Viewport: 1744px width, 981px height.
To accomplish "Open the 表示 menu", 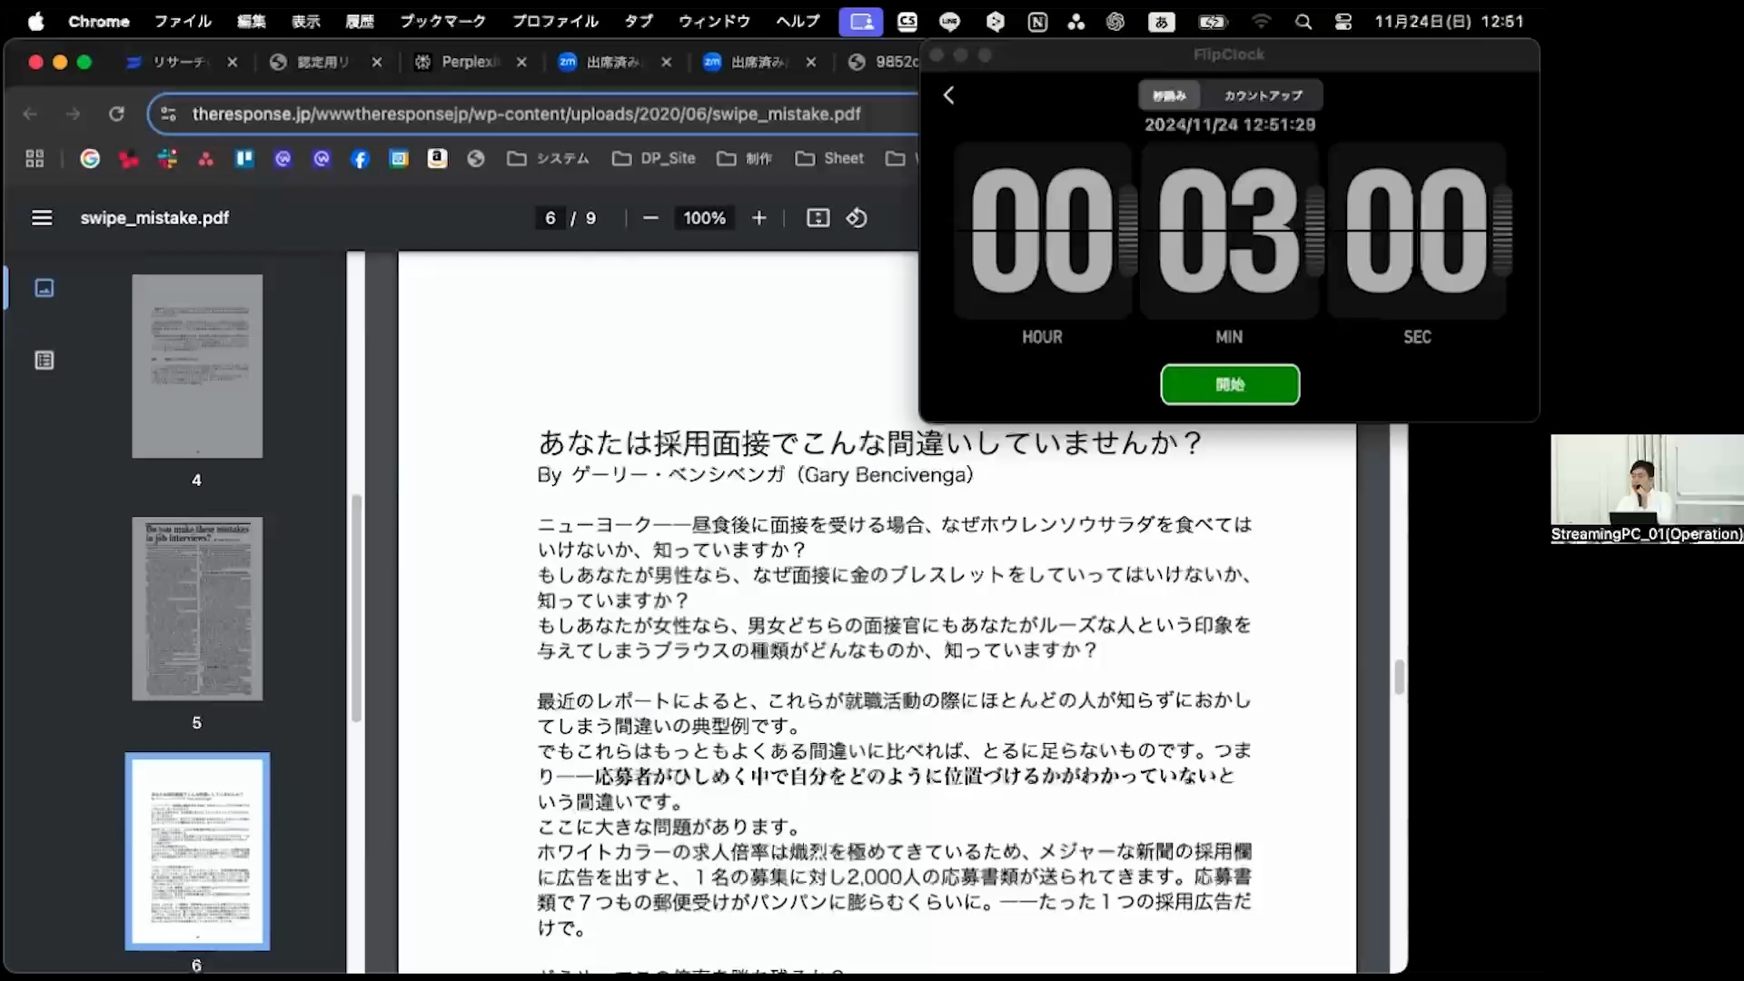I will click(306, 21).
